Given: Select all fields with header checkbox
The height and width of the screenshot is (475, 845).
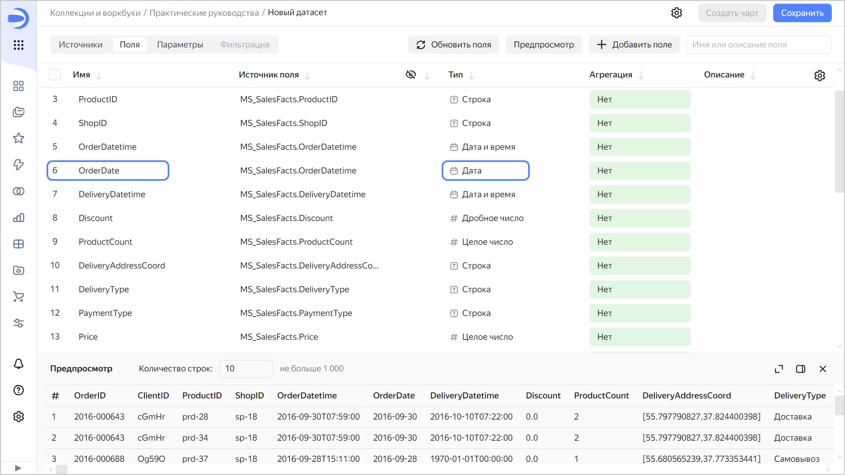Looking at the screenshot, I should point(55,75).
